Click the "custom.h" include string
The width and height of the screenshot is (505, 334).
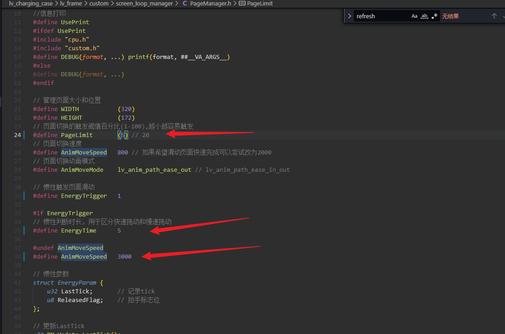[82, 48]
